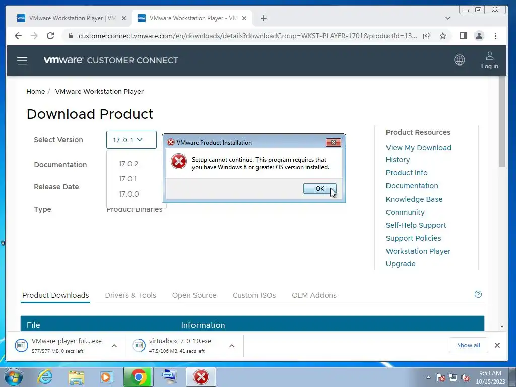This screenshot has height=387, width=516.
Task: Click the Action Center flag icon
Action: (441, 377)
